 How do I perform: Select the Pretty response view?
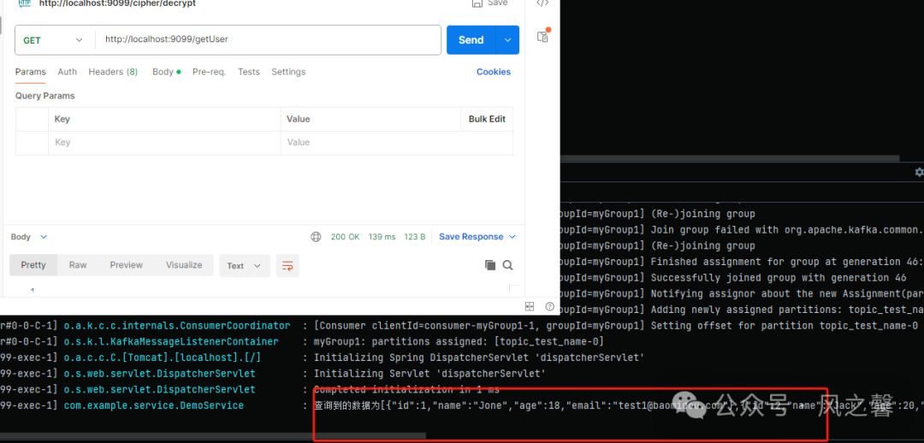(x=33, y=265)
